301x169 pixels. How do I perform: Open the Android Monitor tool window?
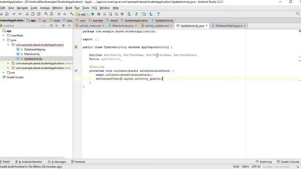click(28, 161)
